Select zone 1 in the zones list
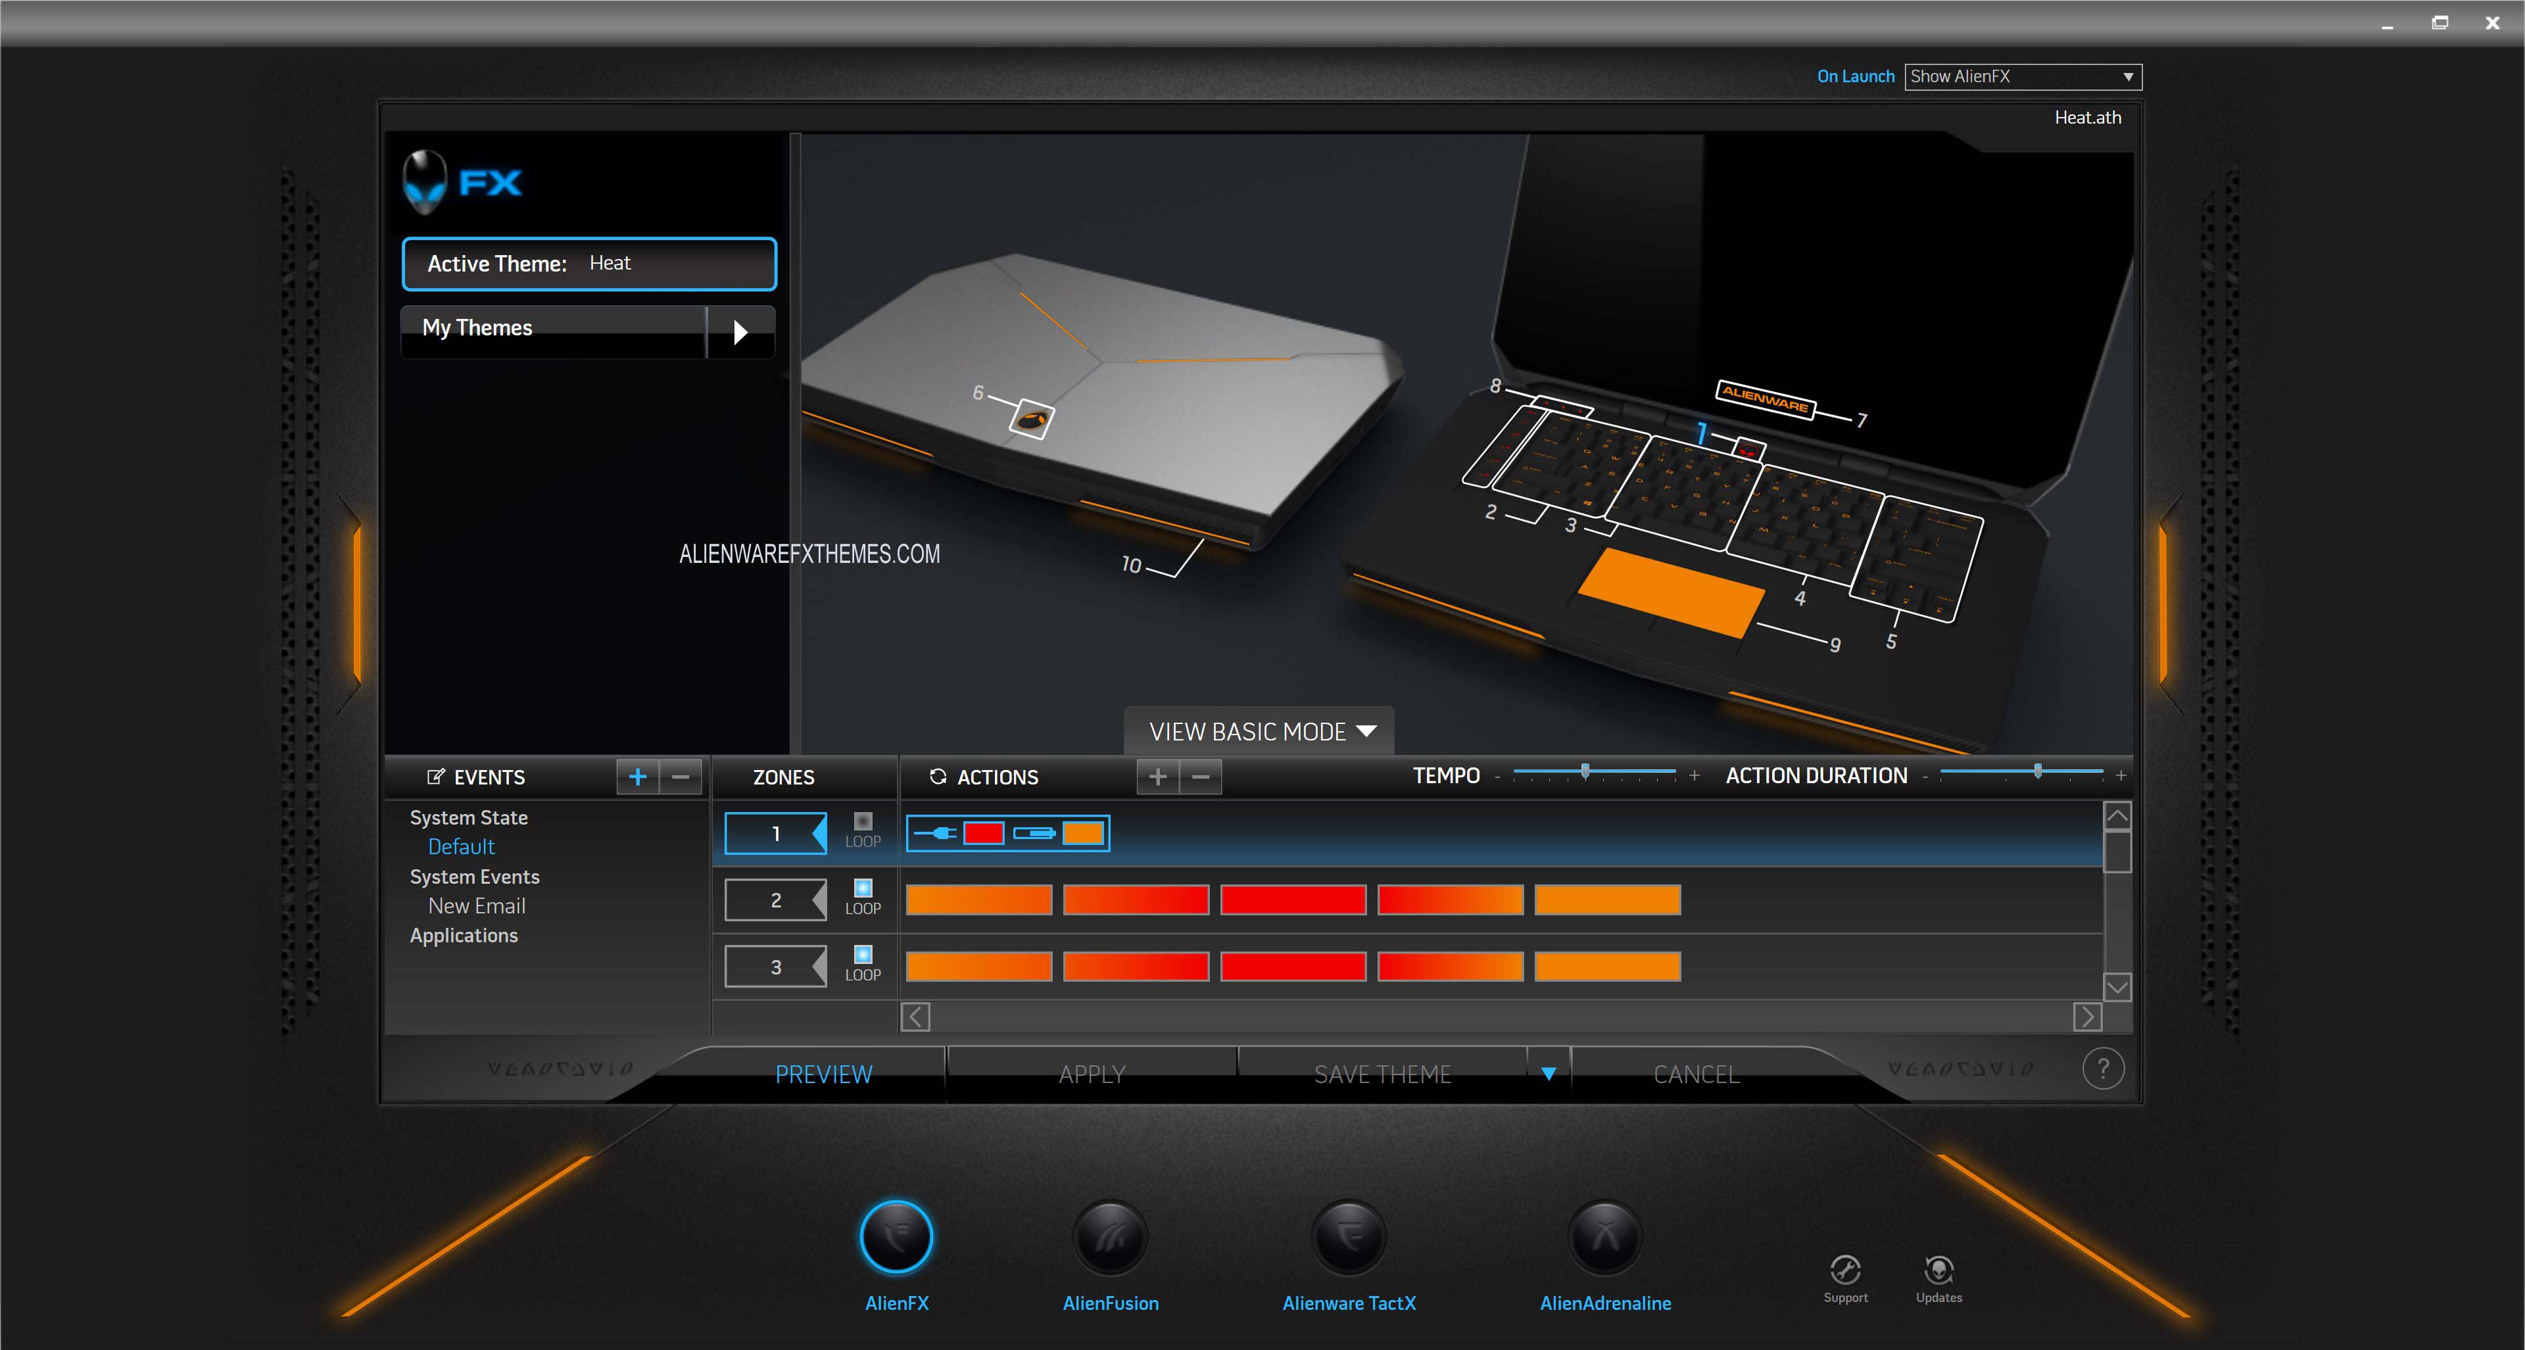The height and width of the screenshot is (1350, 2525). tap(775, 833)
